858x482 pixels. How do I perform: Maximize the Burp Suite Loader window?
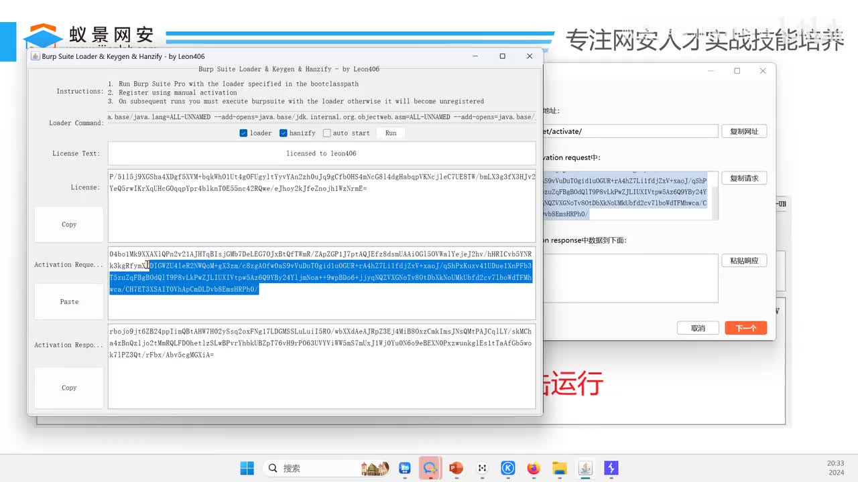pyautogui.click(x=502, y=56)
